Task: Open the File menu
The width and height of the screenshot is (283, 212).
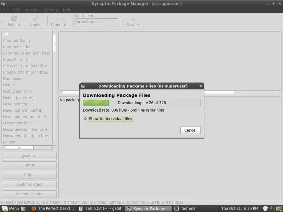Action: tap(6, 10)
